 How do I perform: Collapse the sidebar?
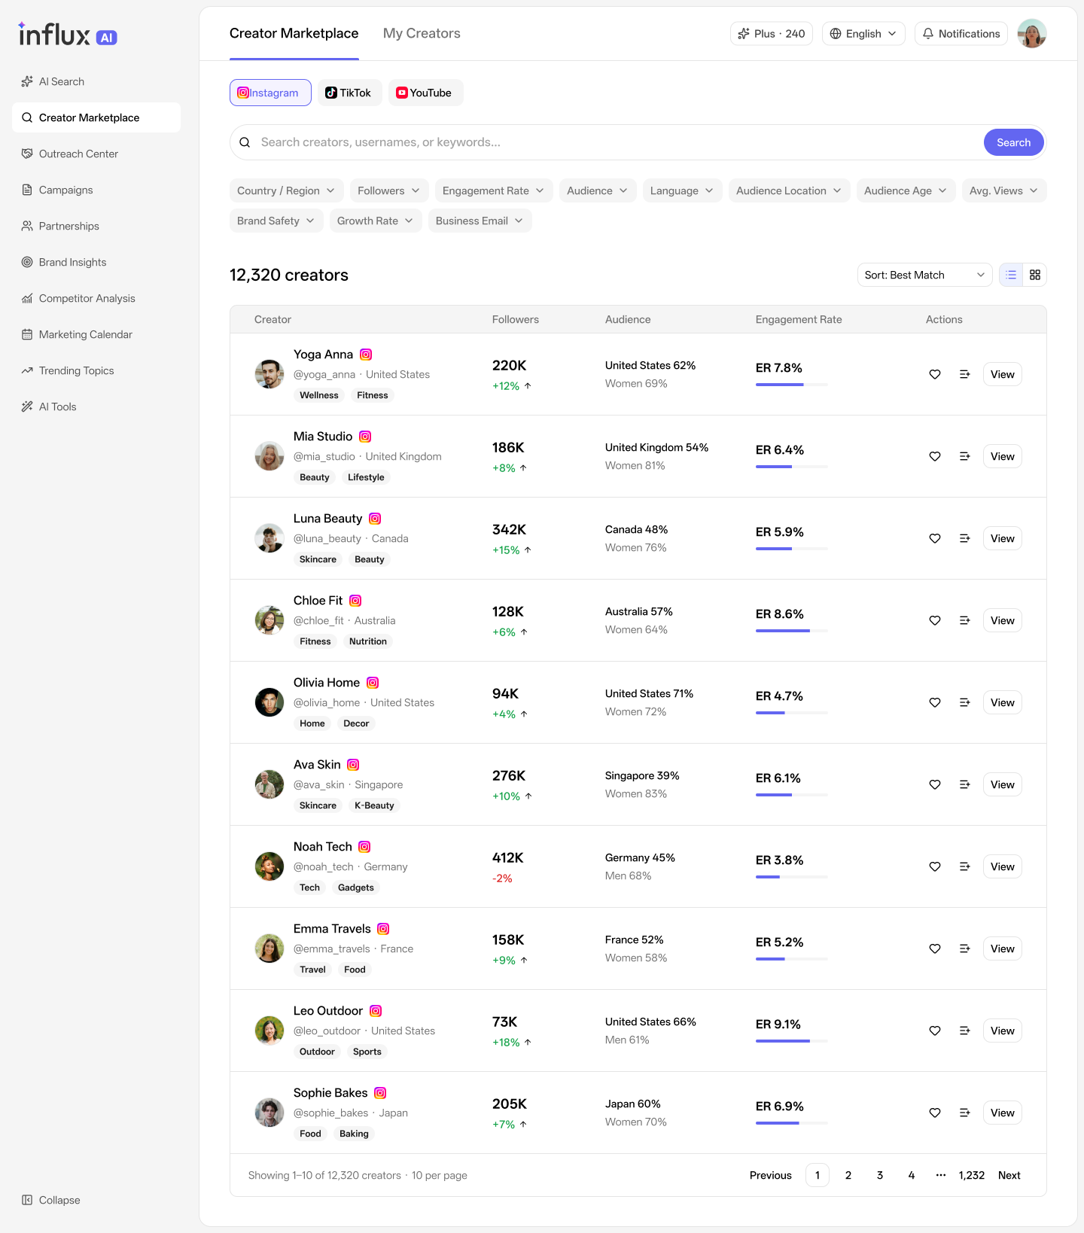[x=51, y=1200]
